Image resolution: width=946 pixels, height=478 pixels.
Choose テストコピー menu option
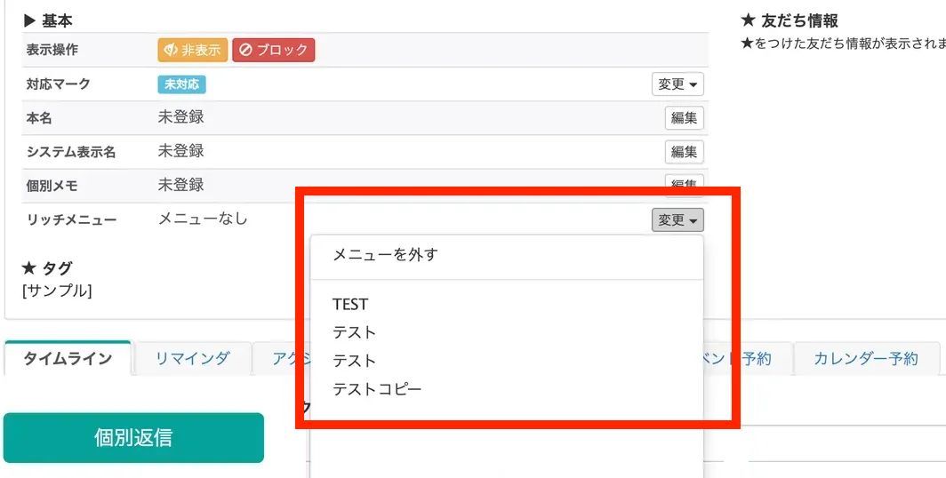click(x=377, y=389)
